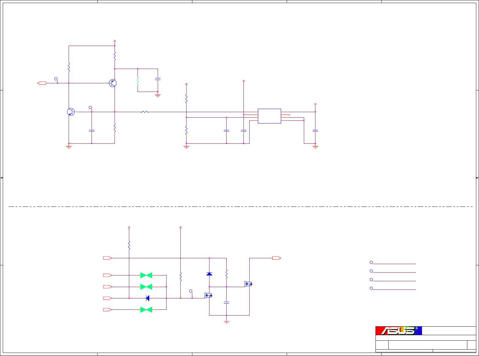Select capacitor in parallel with green resistor
Screen dimensions: 479x356
158,79
